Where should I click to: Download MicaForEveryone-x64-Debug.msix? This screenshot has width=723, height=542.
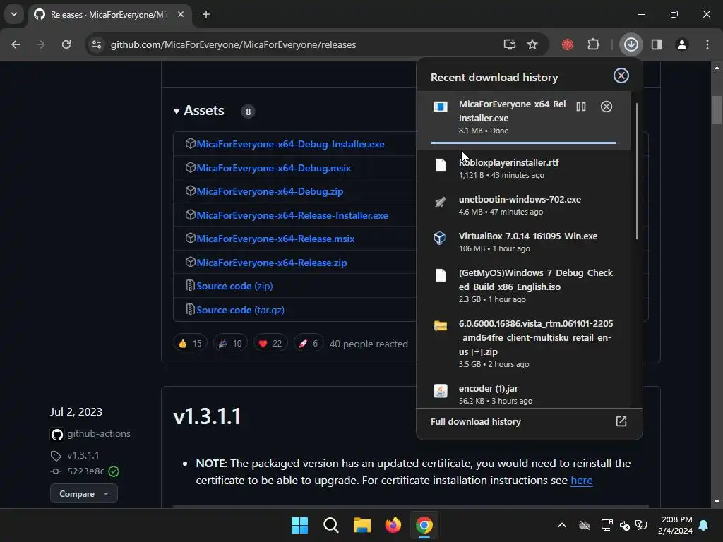tap(274, 168)
